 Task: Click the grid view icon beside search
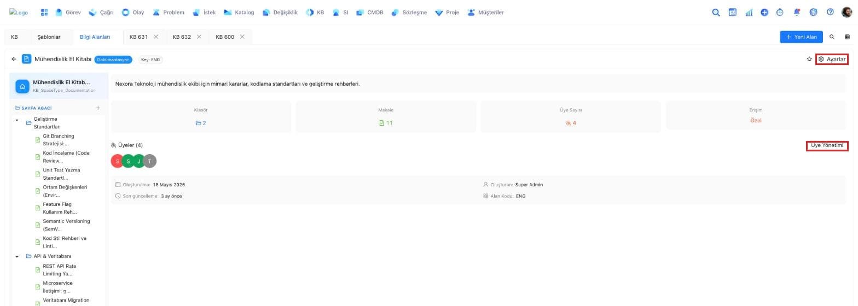tap(847, 37)
